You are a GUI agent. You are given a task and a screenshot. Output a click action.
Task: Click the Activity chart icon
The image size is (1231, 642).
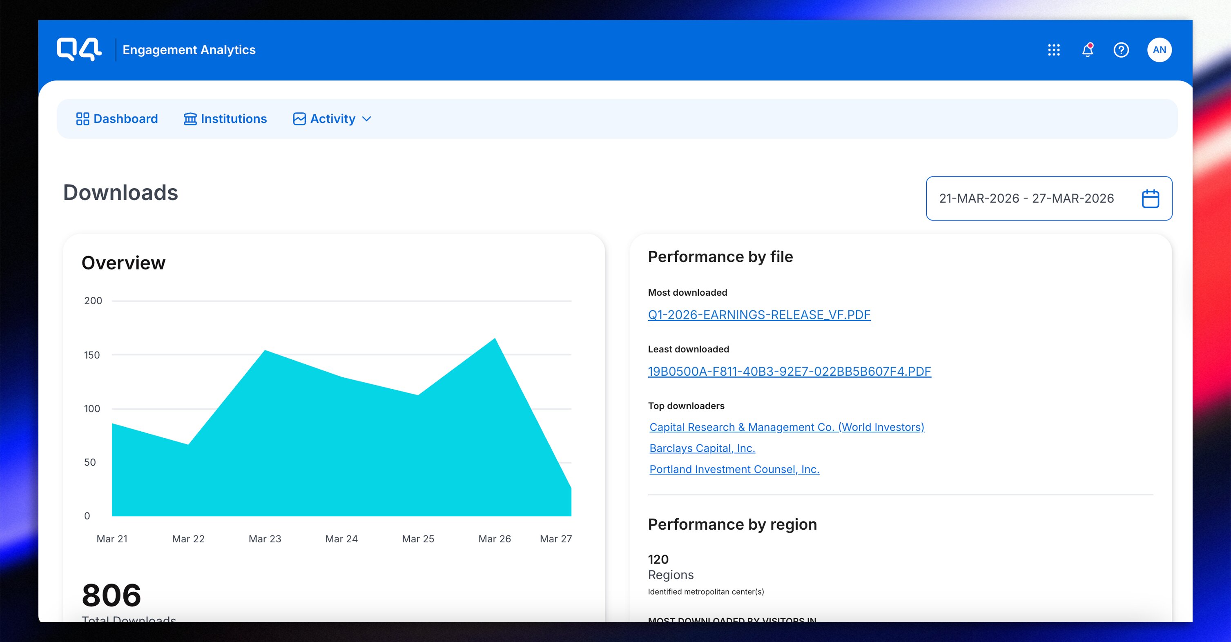coord(299,119)
